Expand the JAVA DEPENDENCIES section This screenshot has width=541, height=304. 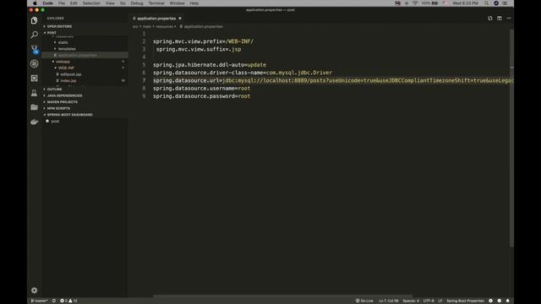pyautogui.click(x=85, y=95)
